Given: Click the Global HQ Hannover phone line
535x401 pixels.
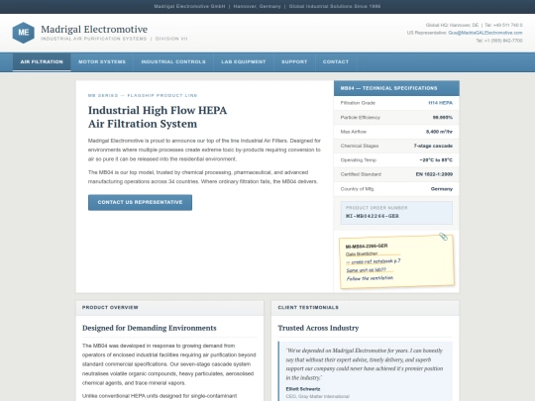Looking at the screenshot, I should pos(474,25).
